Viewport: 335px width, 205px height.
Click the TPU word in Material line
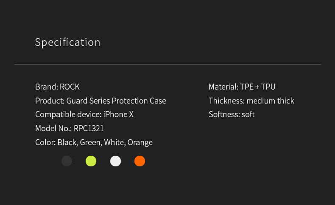click(268, 87)
